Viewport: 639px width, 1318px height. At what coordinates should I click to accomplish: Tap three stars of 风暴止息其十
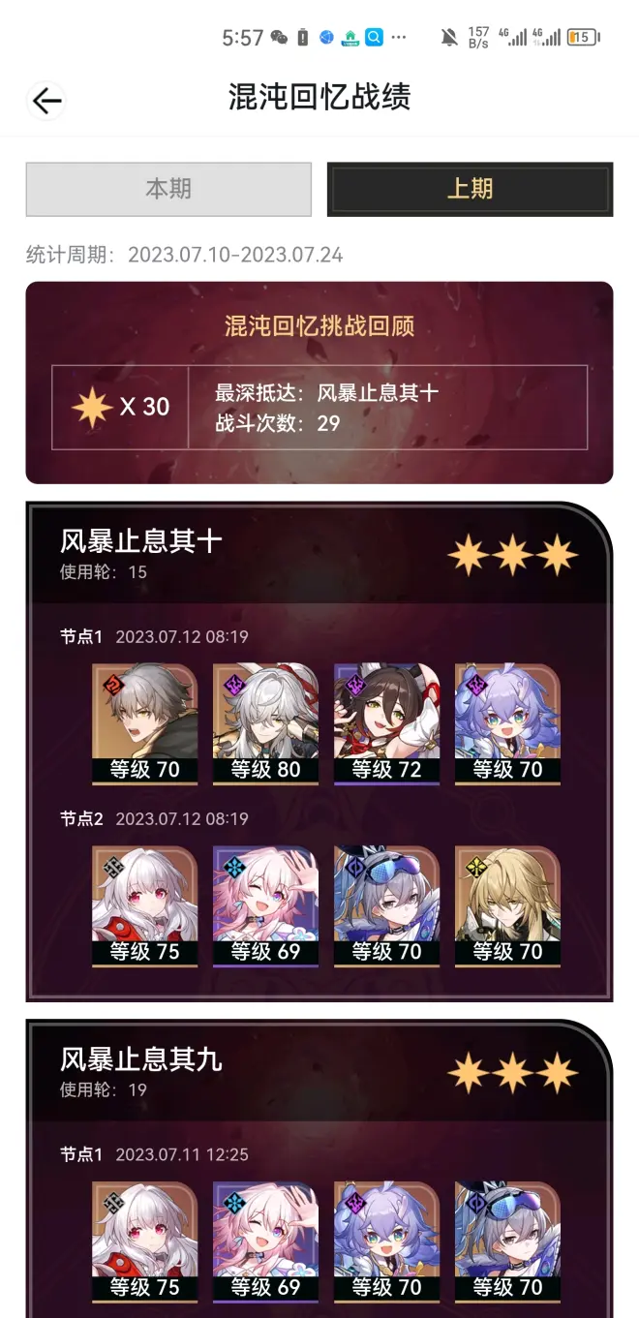coord(512,555)
